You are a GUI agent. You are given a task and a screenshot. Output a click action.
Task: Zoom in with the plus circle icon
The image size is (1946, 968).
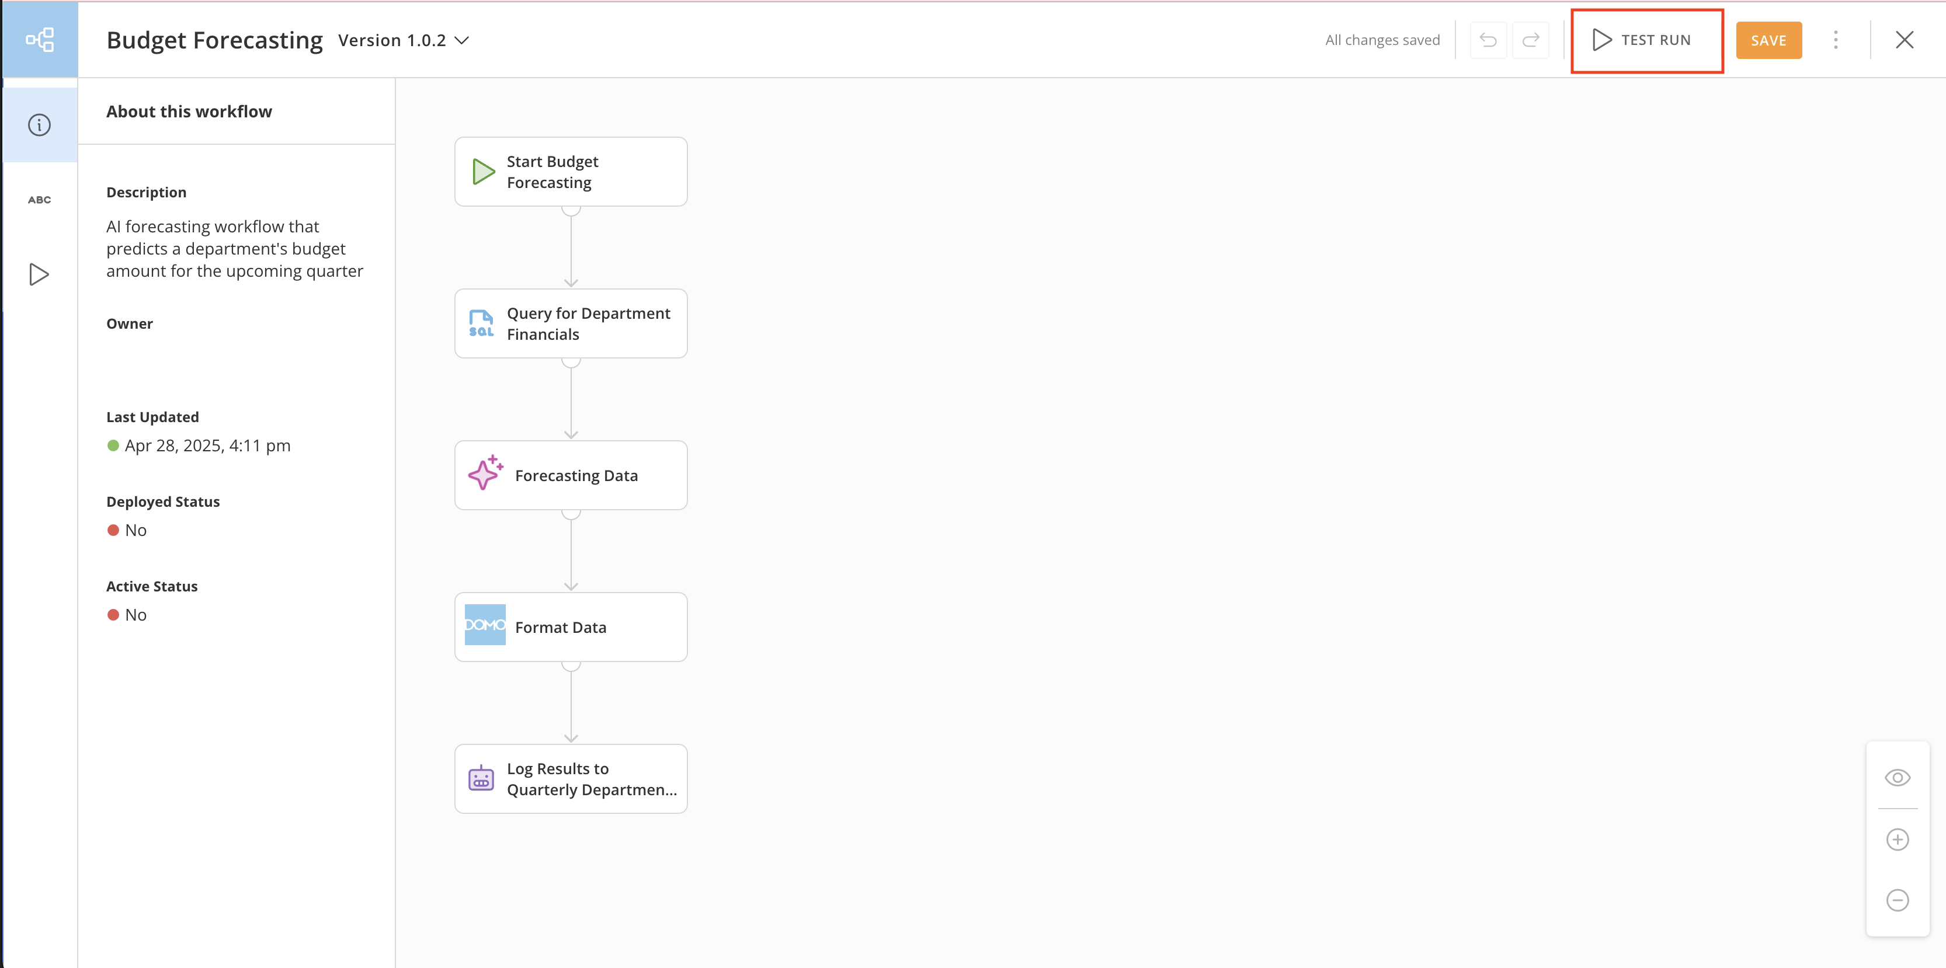click(1897, 840)
